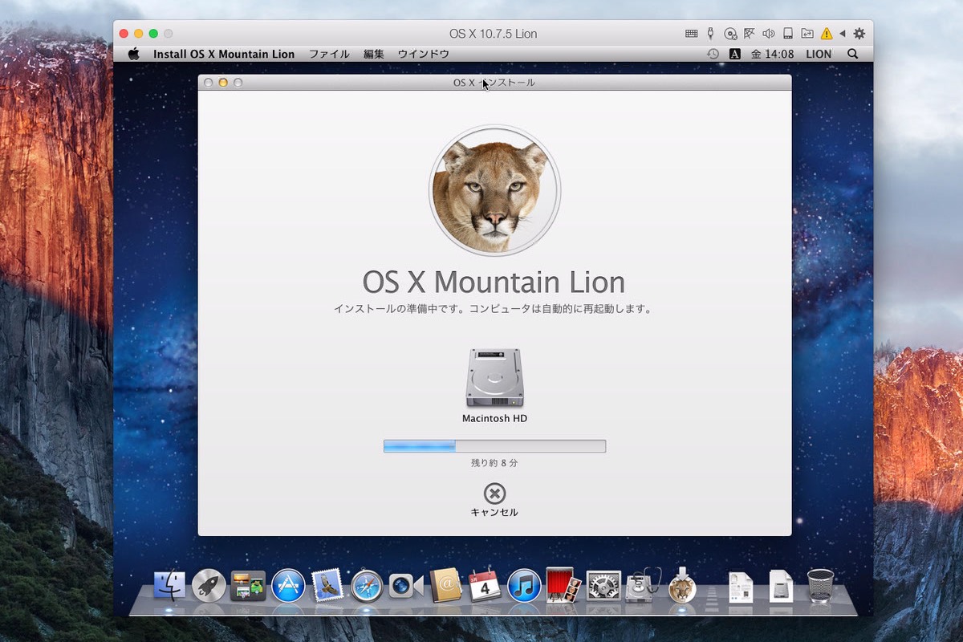Open Photo Booth from the Dock
963x642 pixels.
point(563,586)
